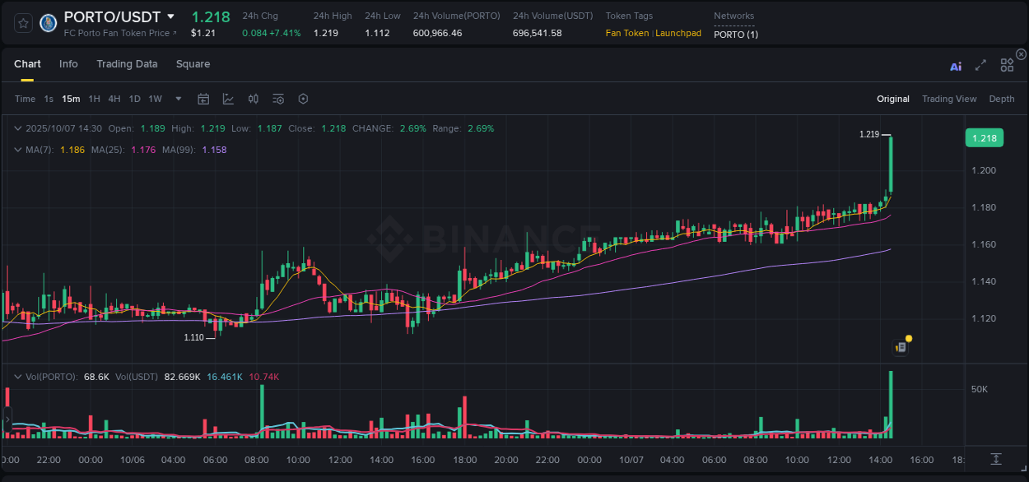The height and width of the screenshot is (482, 1029).
Task: Open the PORTO/USDT pair selector dropdown
Action: coord(170,16)
